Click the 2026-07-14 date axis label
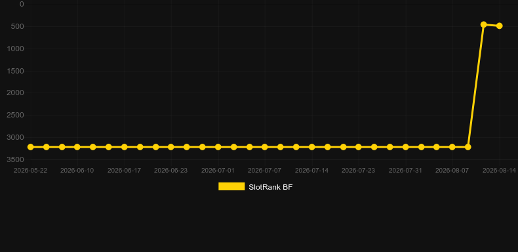 point(312,171)
